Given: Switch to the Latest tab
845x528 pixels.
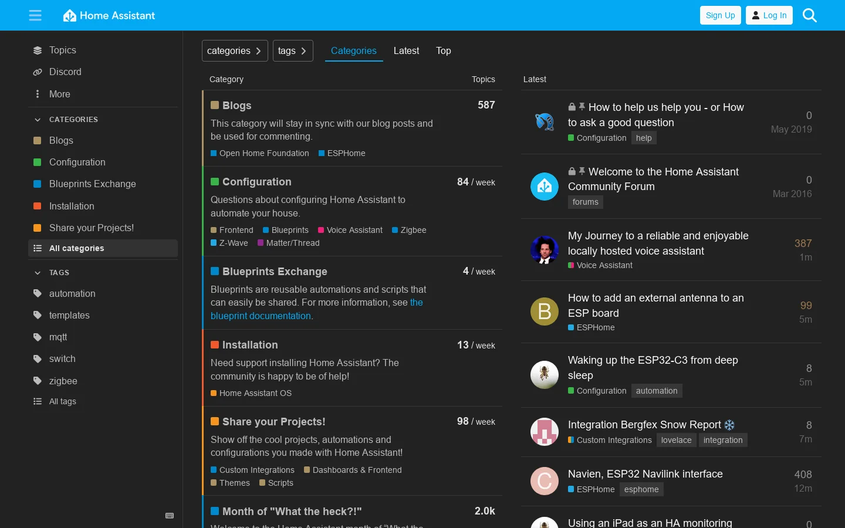Looking at the screenshot, I should [406, 51].
